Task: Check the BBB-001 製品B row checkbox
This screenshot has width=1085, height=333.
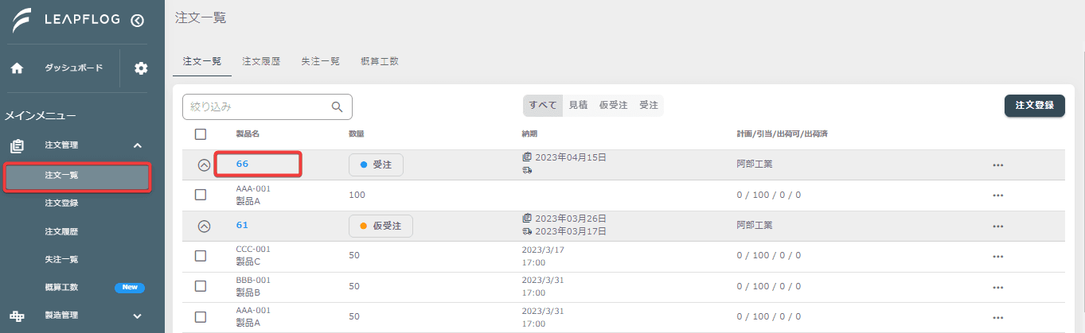Action: coord(201,286)
